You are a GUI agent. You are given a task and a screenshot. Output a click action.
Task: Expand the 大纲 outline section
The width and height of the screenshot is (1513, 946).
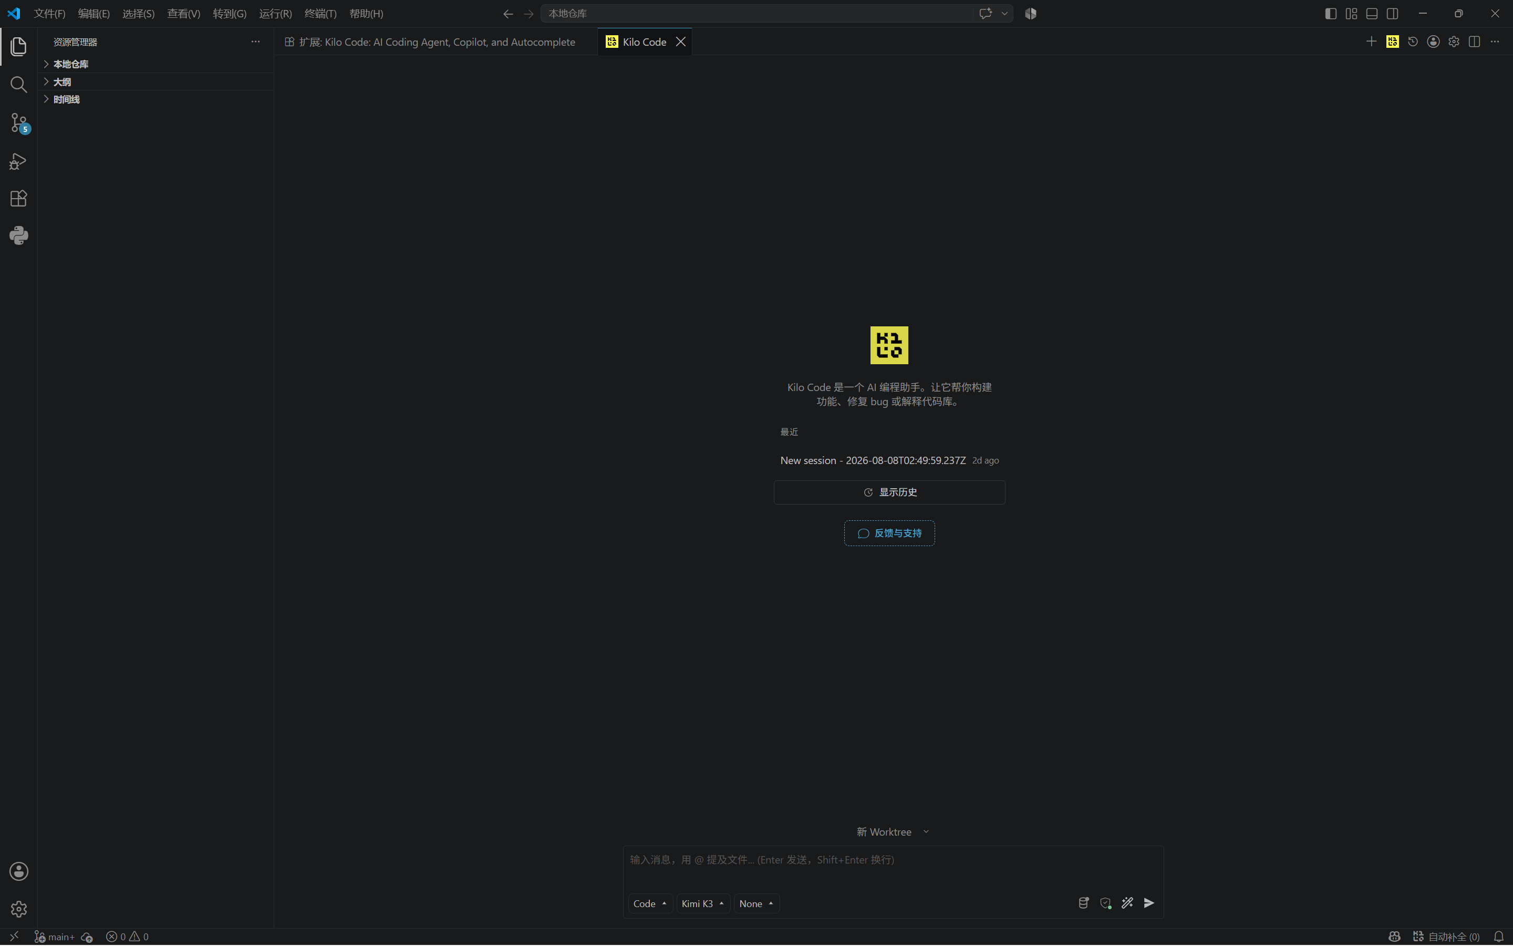(x=156, y=82)
